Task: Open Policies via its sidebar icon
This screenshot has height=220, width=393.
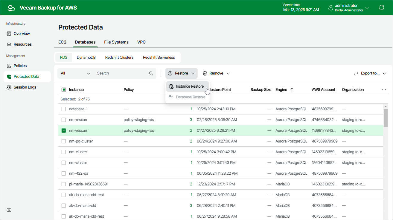Action: pyautogui.click(x=9, y=66)
